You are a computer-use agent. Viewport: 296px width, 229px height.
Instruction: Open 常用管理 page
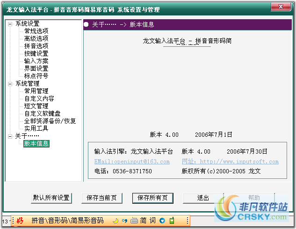[x=36, y=91]
